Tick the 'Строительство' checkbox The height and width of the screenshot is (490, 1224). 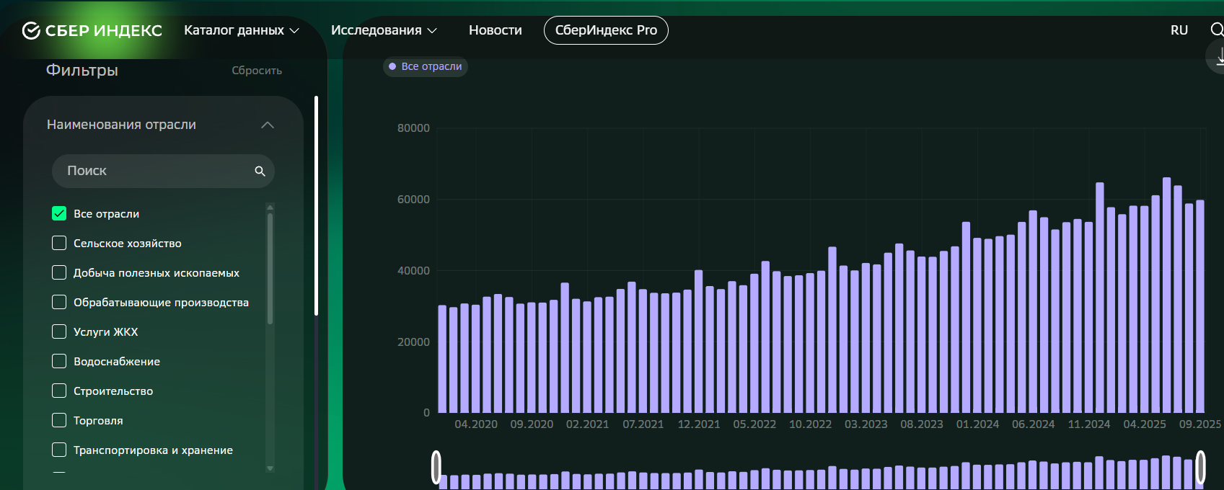(x=59, y=391)
